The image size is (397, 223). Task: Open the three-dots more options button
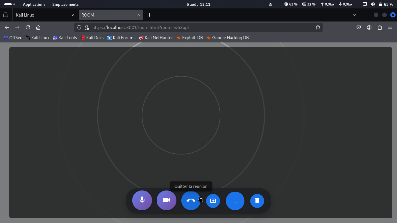[x=235, y=201]
